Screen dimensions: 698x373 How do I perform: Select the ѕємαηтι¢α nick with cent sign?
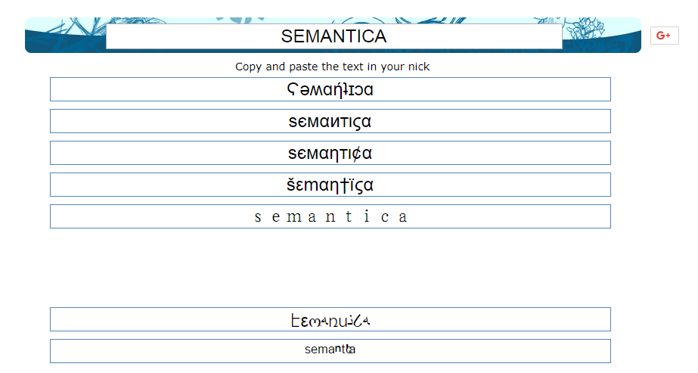330,153
